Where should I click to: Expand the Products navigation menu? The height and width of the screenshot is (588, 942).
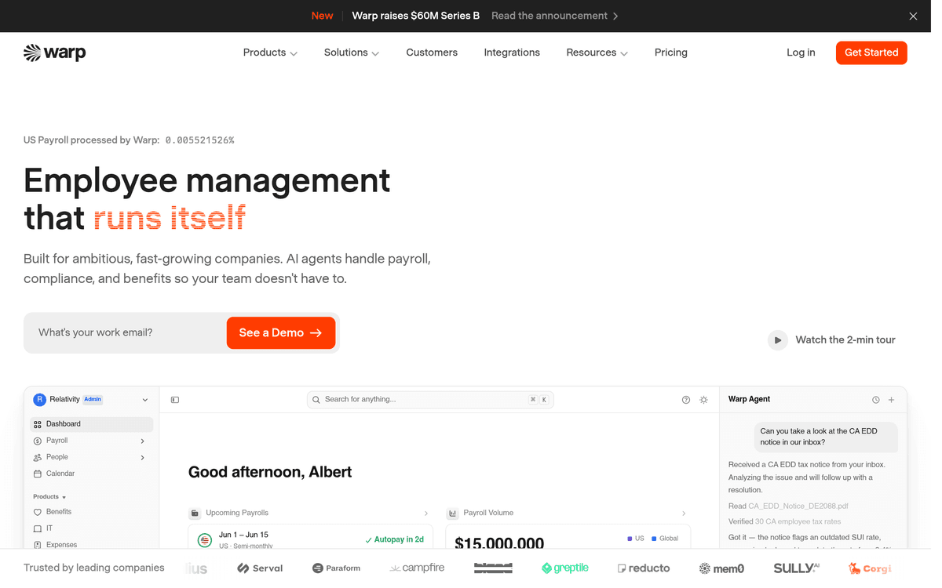pyautogui.click(x=270, y=53)
